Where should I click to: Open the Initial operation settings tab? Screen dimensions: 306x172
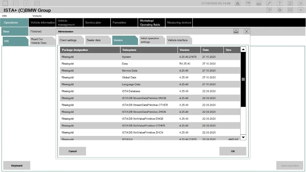point(152,40)
